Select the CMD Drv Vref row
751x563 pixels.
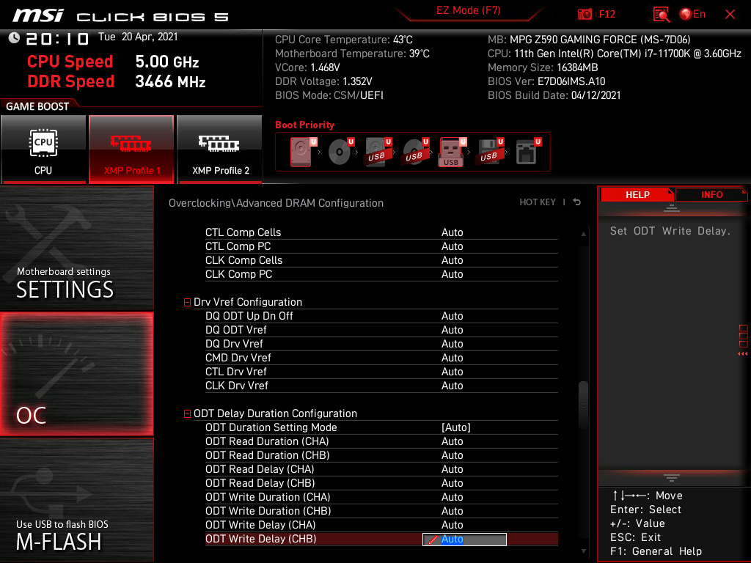(x=381, y=358)
